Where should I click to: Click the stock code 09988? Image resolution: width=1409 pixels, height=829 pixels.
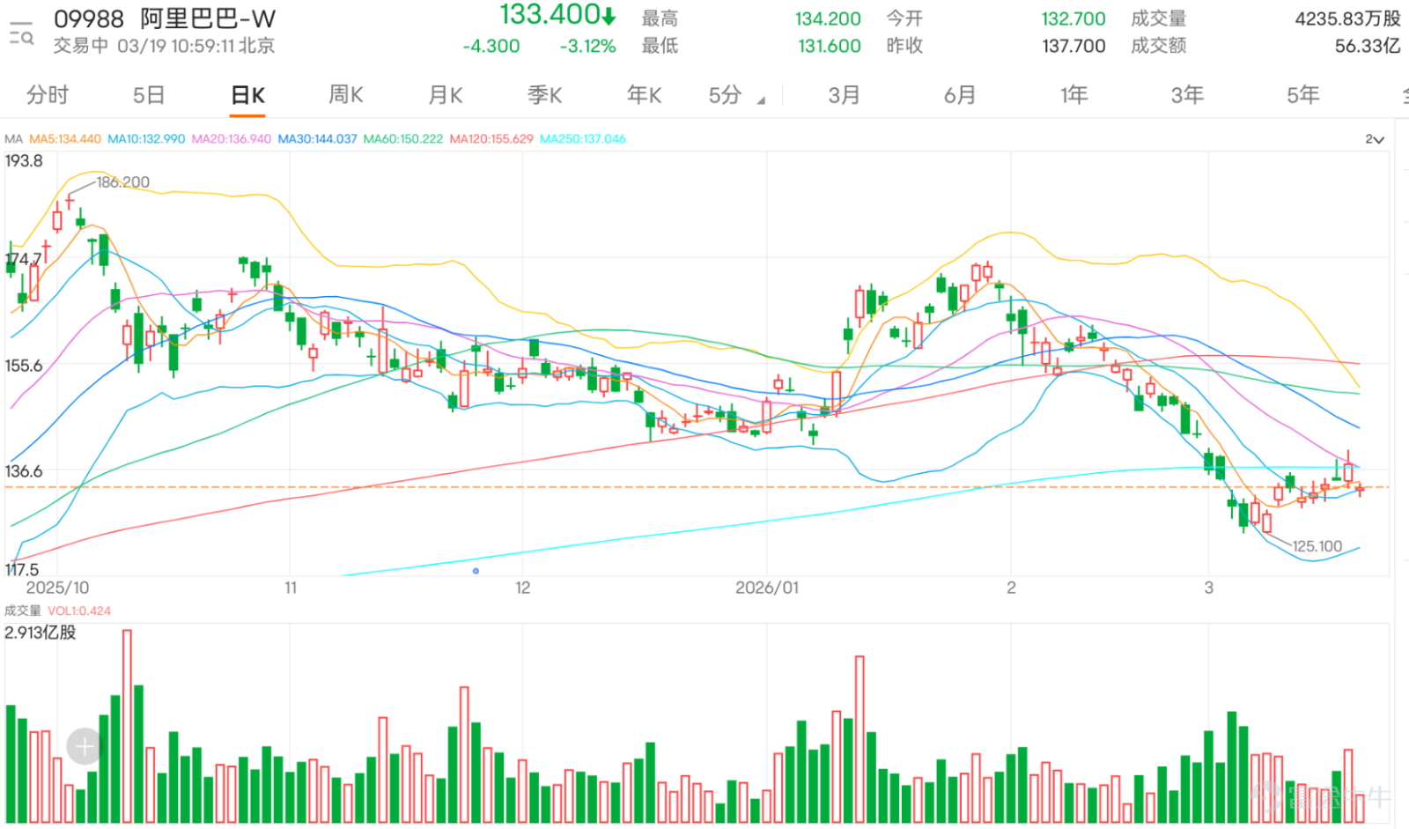[89, 19]
